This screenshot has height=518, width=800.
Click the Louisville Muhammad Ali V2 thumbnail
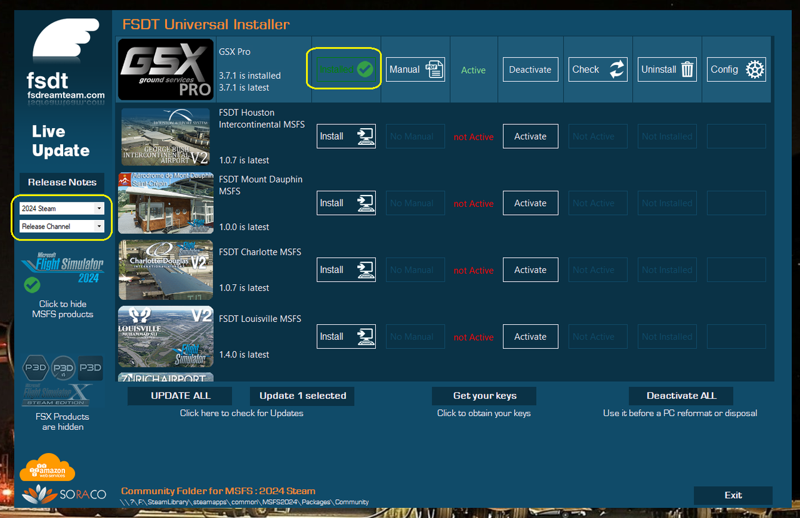166,337
